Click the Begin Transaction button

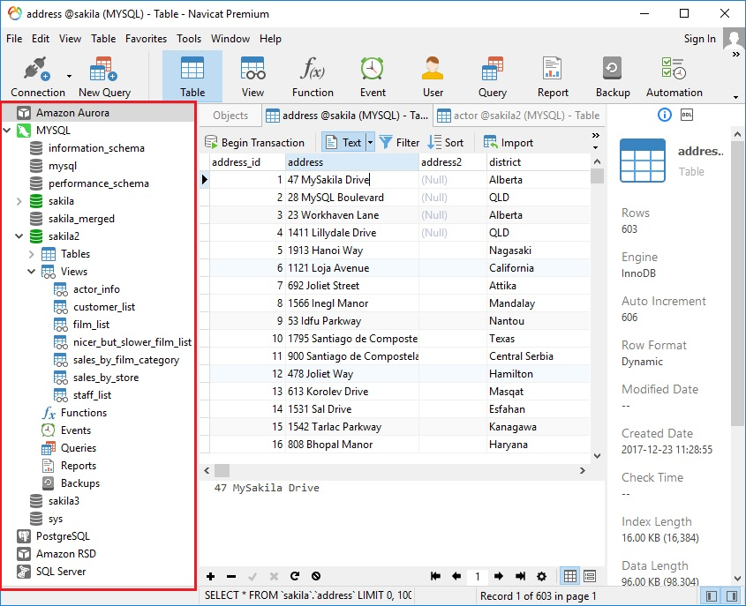point(256,141)
